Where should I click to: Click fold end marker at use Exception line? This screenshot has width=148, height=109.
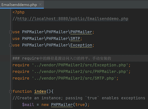[x=10, y=45]
